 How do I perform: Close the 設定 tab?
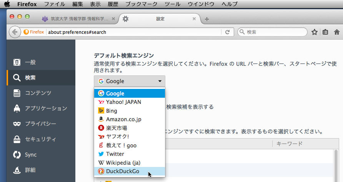pyautogui.click(x=194, y=19)
